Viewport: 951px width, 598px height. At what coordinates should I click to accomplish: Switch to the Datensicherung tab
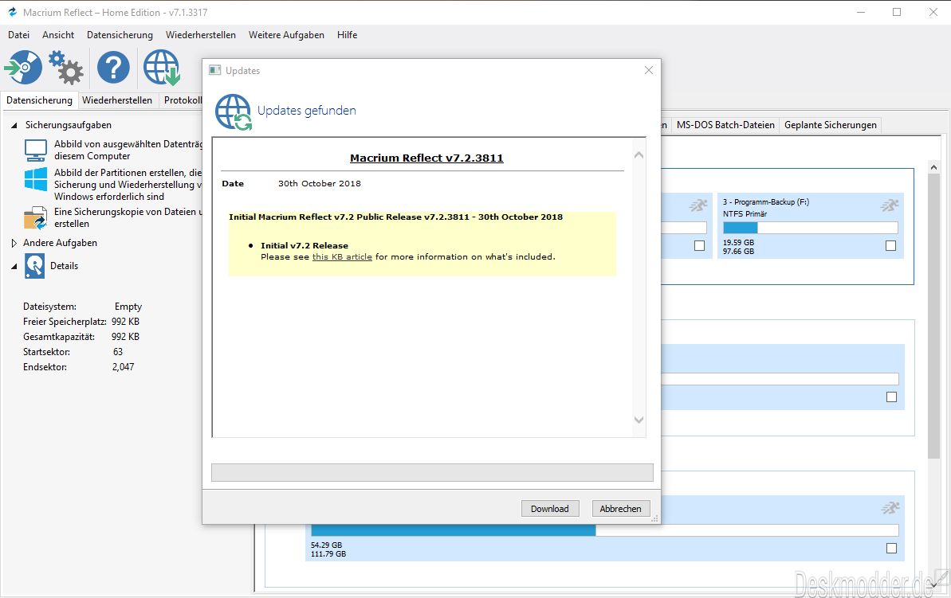[x=39, y=100]
